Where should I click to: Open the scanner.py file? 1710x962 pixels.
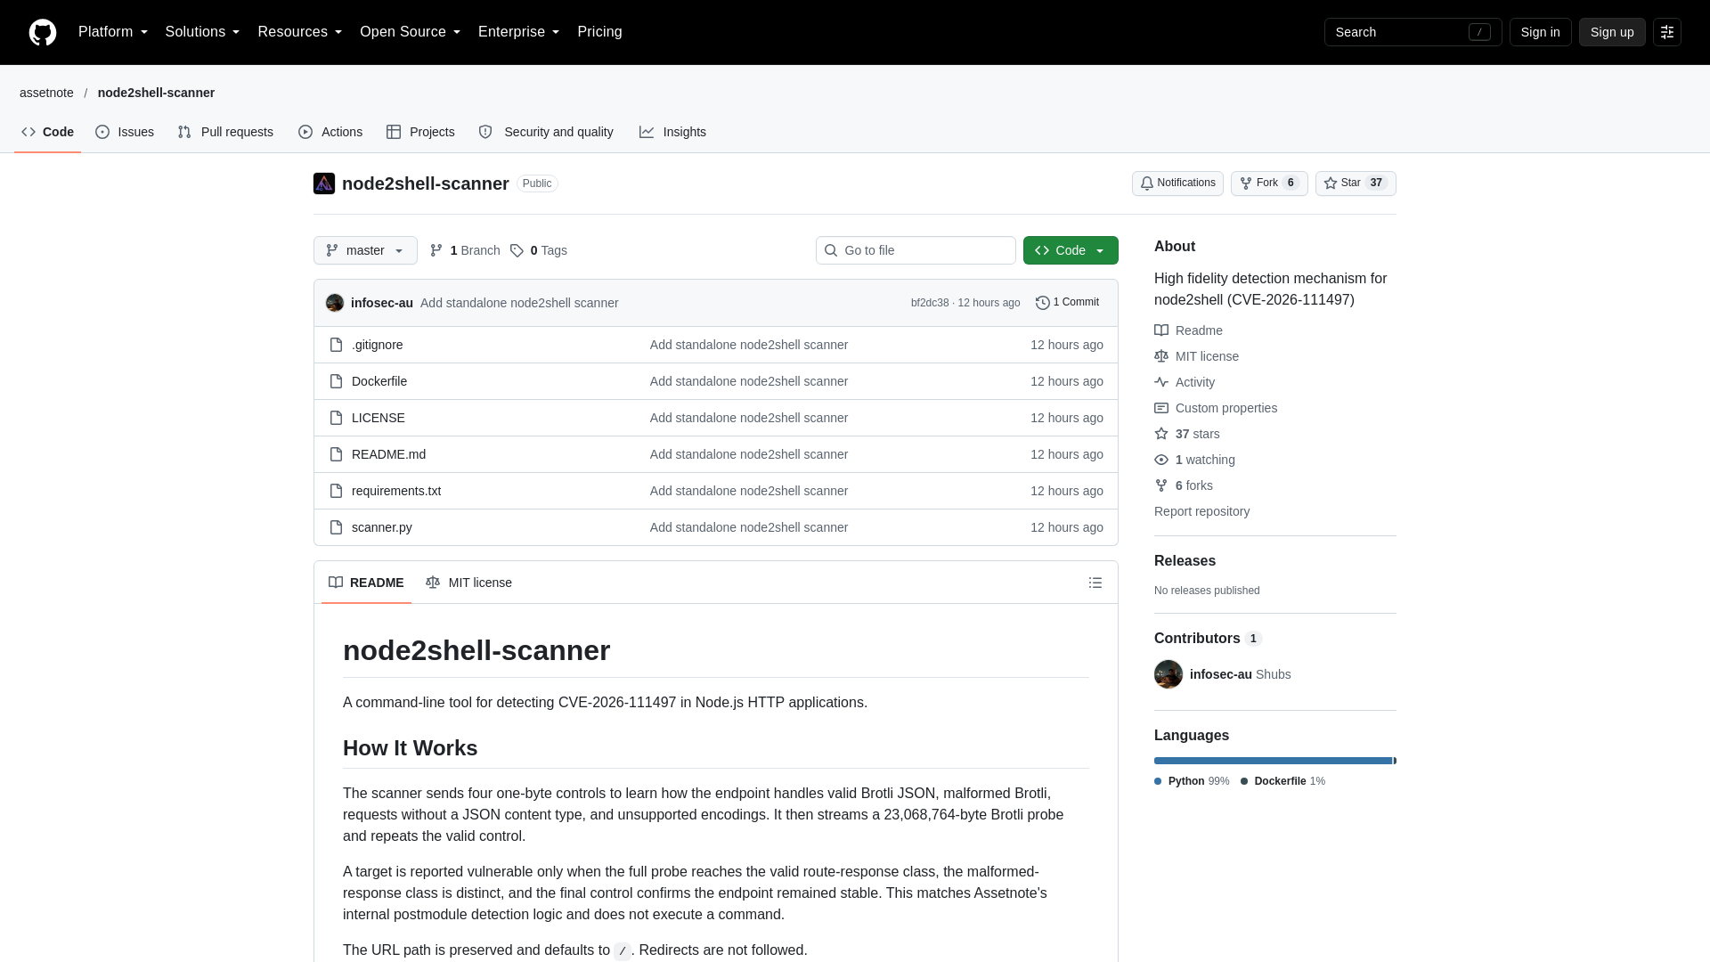point(381,527)
